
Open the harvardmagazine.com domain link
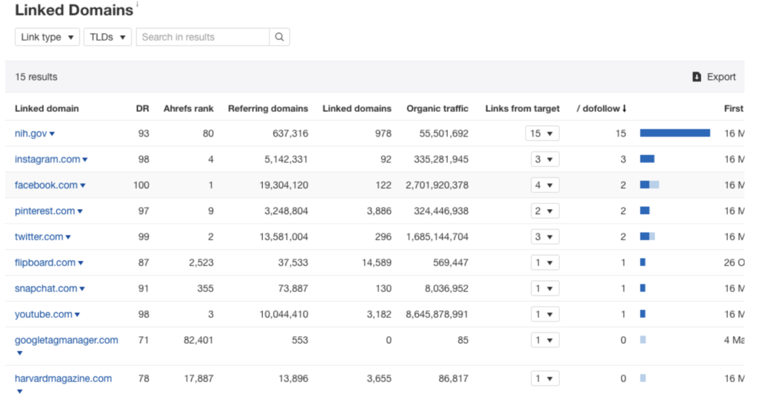point(64,379)
